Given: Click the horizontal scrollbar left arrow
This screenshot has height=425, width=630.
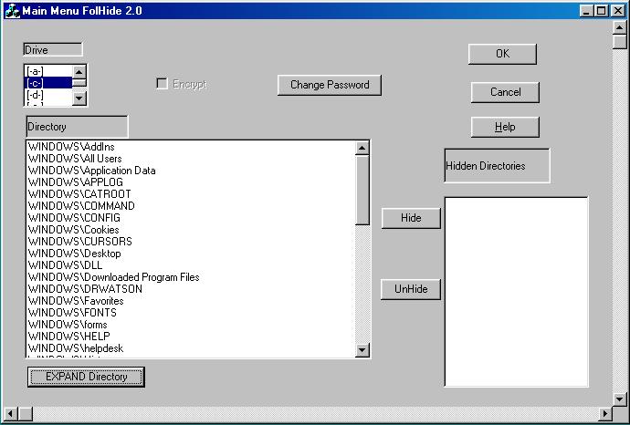Looking at the screenshot, I should click(11, 413).
